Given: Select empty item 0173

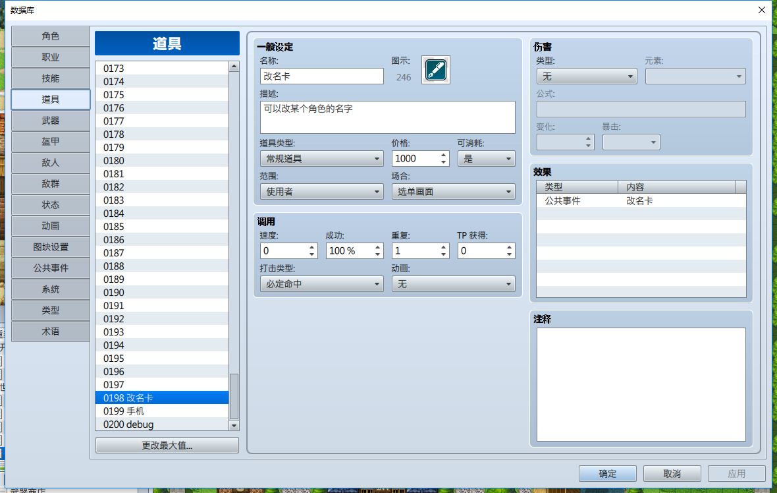Looking at the screenshot, I should [x=162, y=69].
